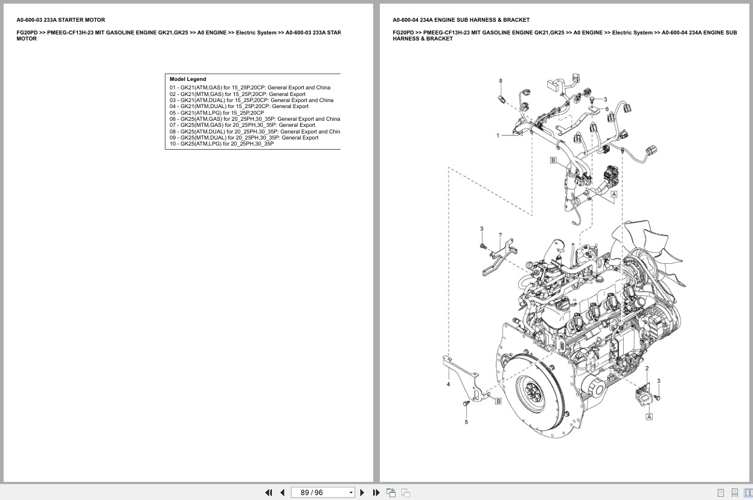Click callout number 4 by left bracket
Viewport: 753px width, 500px height.
coord(449,384)
